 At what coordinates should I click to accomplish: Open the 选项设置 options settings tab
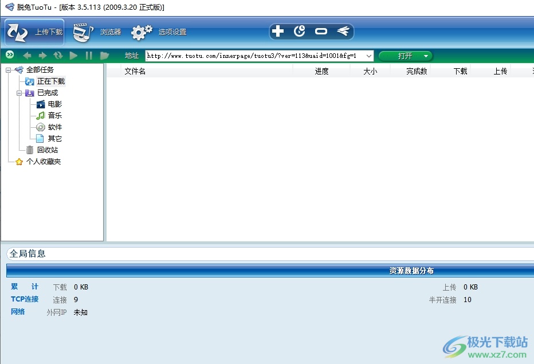[x=159, y=32]
